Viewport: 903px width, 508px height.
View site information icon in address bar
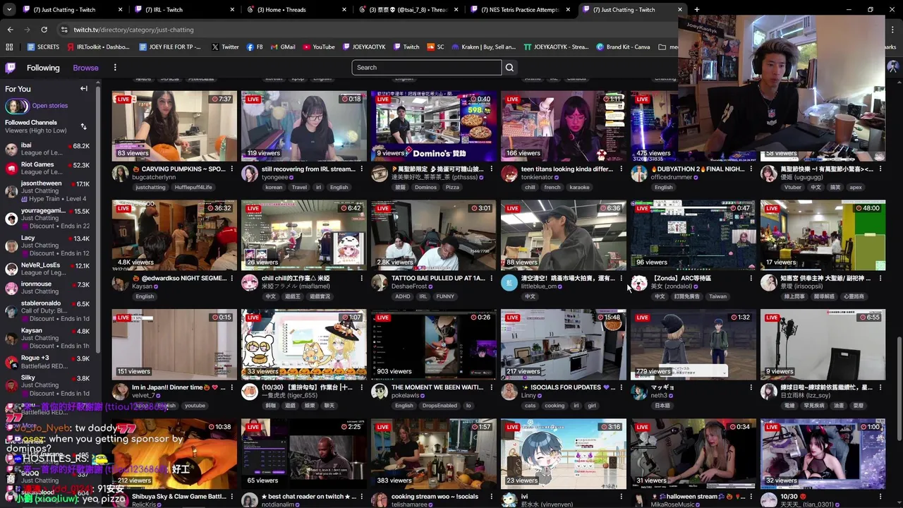[64, 30]
